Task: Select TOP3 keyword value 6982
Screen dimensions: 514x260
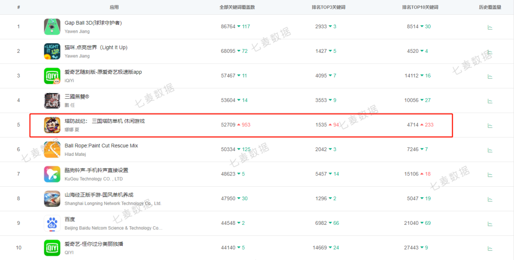Action: [321, 223]
